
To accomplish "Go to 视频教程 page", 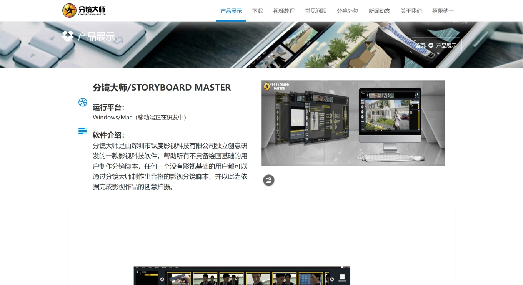I will click(x=284, y=11).
